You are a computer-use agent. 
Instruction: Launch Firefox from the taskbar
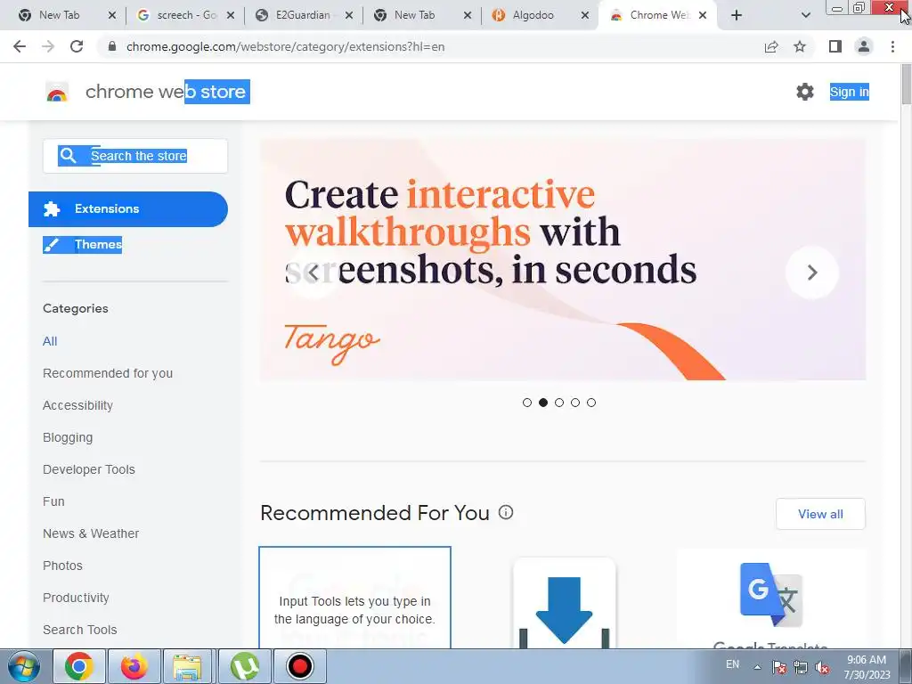pyautogui.click(x=134, y=666)
